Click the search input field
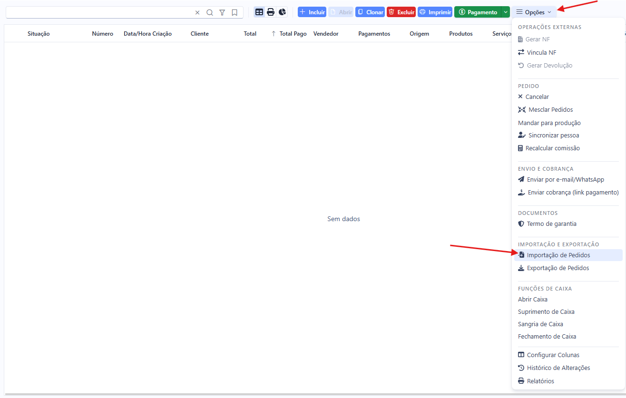 tap(99, 12)
